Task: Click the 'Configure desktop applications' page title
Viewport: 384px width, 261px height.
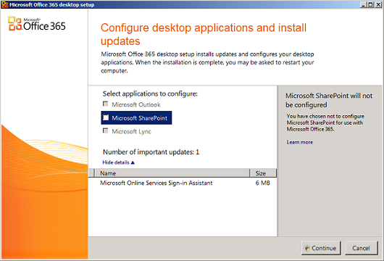Action: [x=204, y=34]
